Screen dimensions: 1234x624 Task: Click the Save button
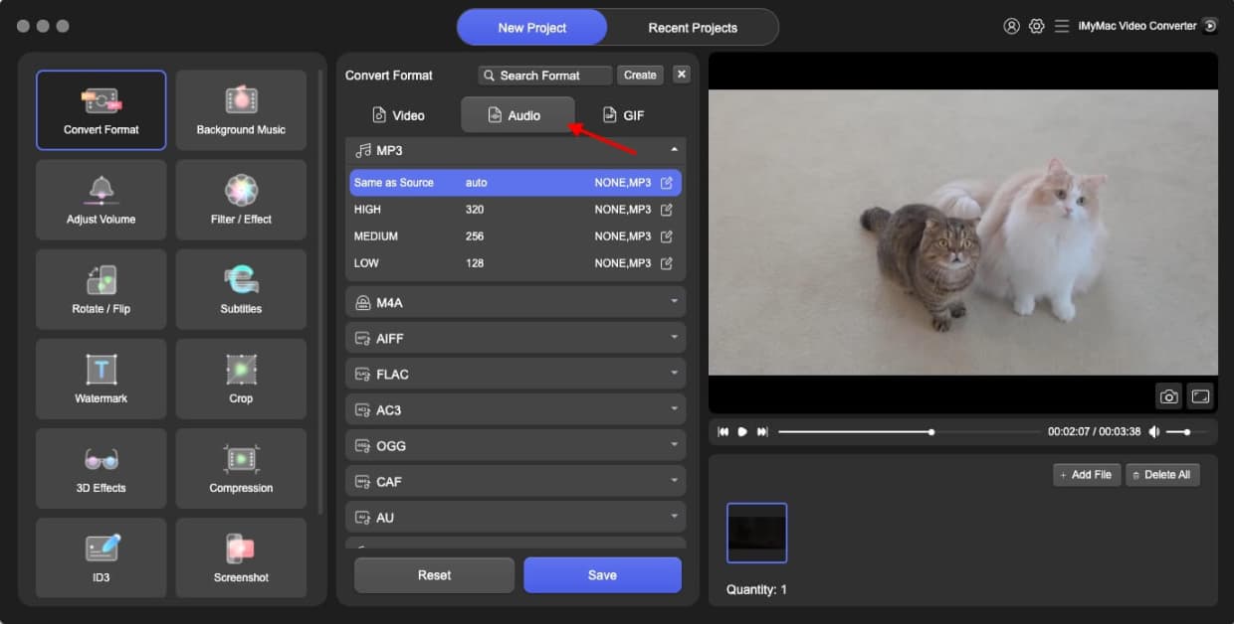(x=602, y=575)
